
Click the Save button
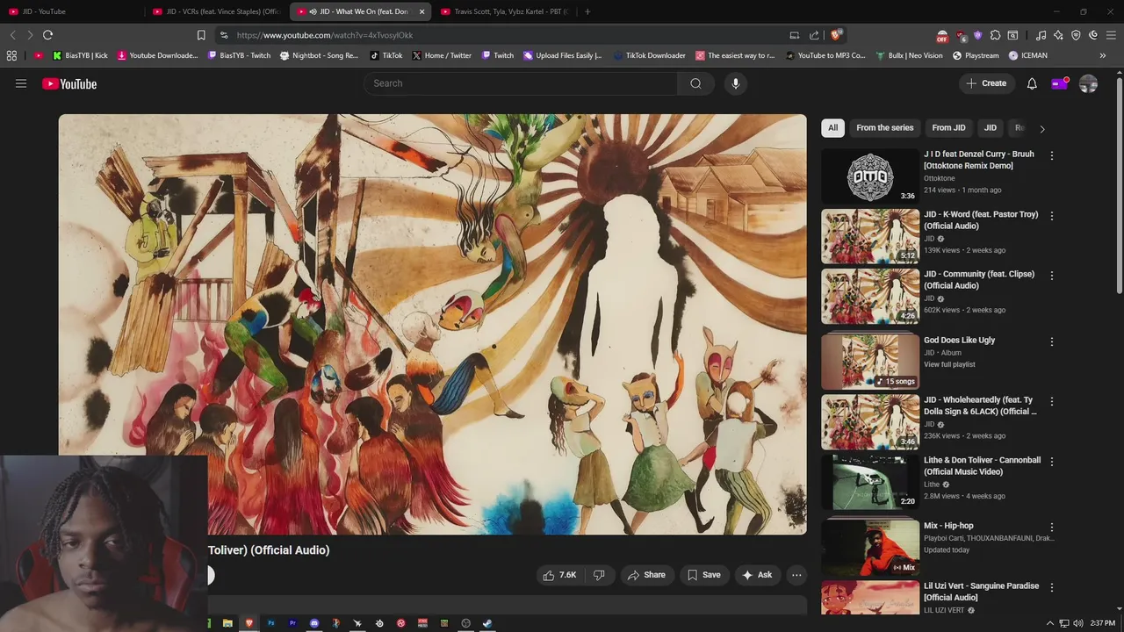click(704, 575)
